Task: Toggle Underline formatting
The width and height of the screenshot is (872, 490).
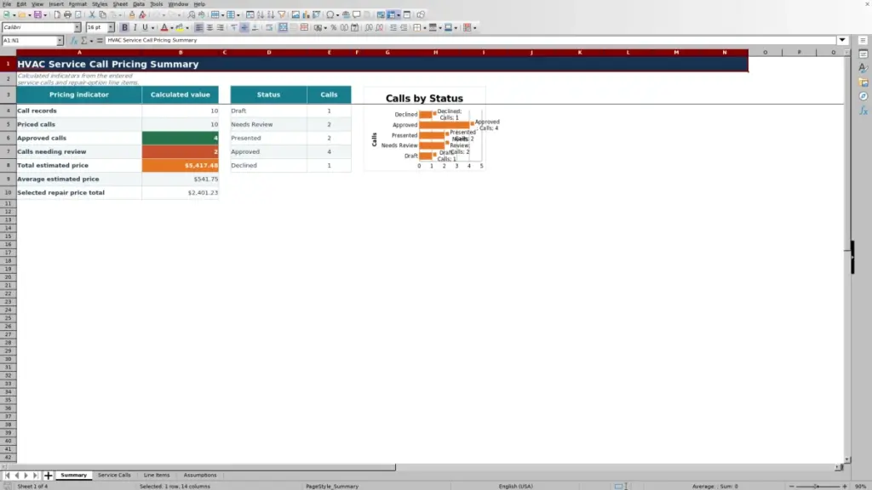Action: point(145,28)
